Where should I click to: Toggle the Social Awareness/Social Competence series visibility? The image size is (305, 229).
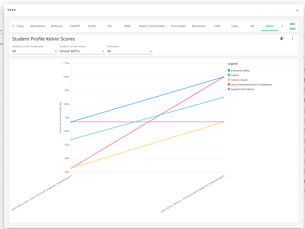click(229, 84)
